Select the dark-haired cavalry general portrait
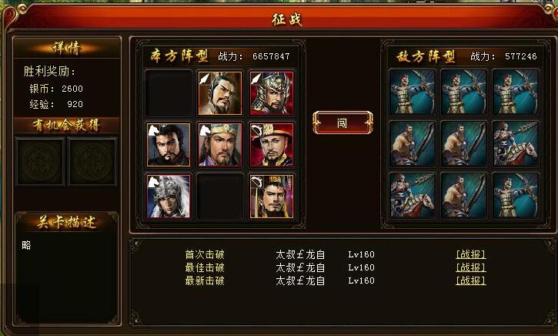The image size is (558, 336). tap(169, 145)
